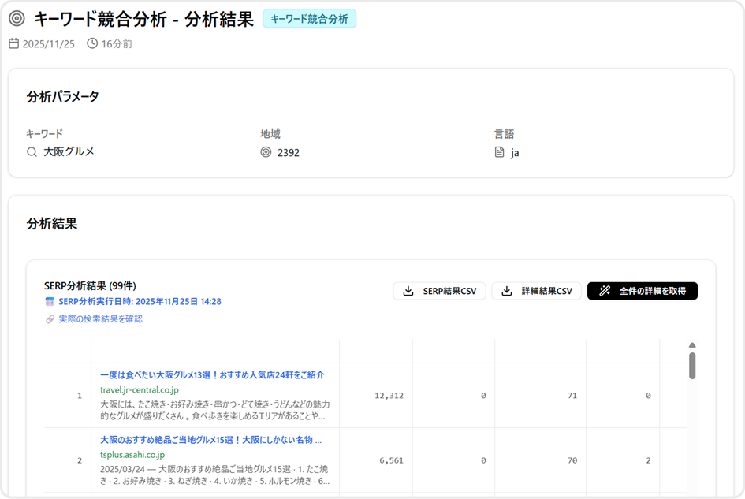Click the magnifier icon next to 大阪グルメ
This screenshot has width=745, height=499.
click(x=32, y=152)
